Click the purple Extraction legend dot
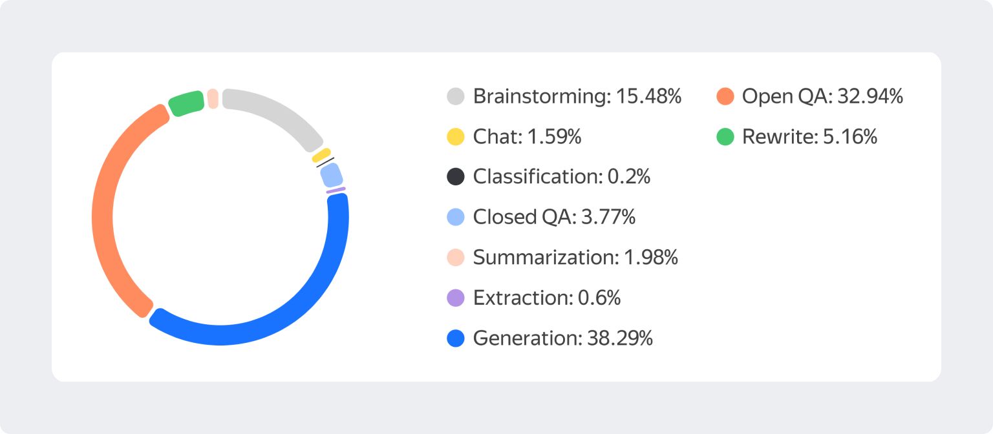The height and width of the screenshot is (434, 993). click(456, 298)
